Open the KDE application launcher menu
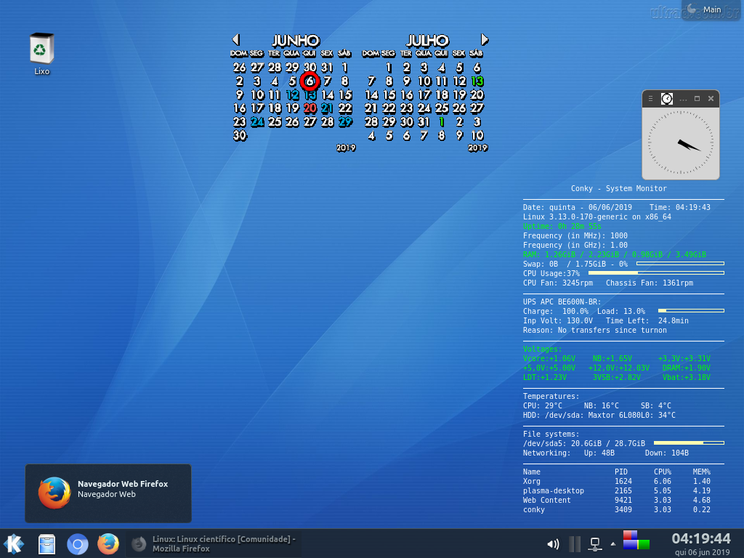The image size is (744, 558). click(x=15, y=543)
